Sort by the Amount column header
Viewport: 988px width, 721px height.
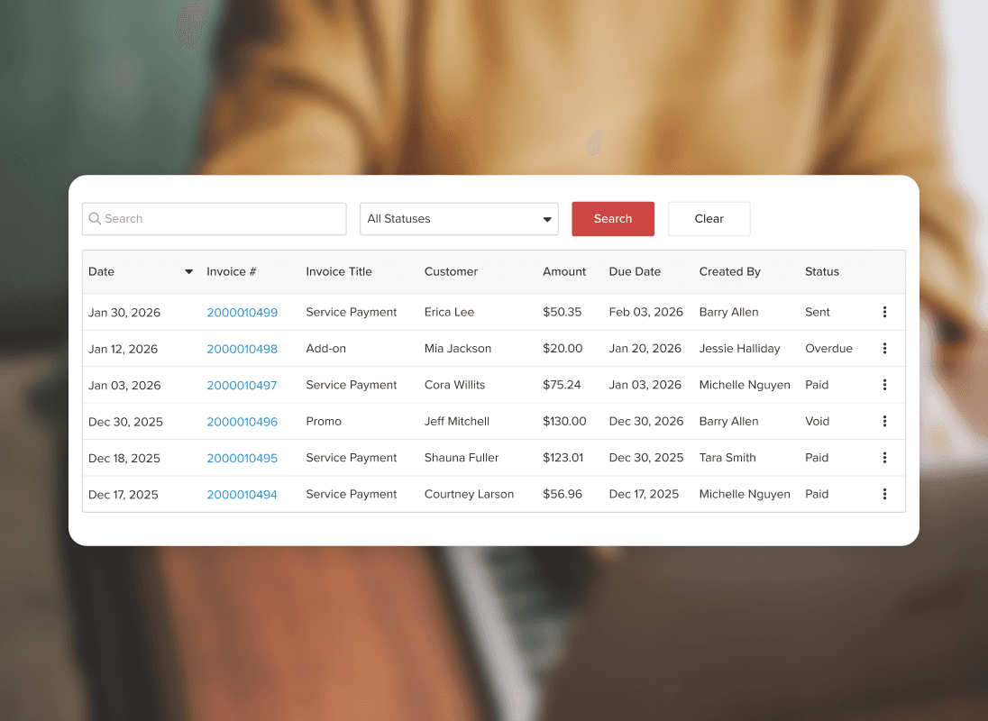tap(564, 272)
